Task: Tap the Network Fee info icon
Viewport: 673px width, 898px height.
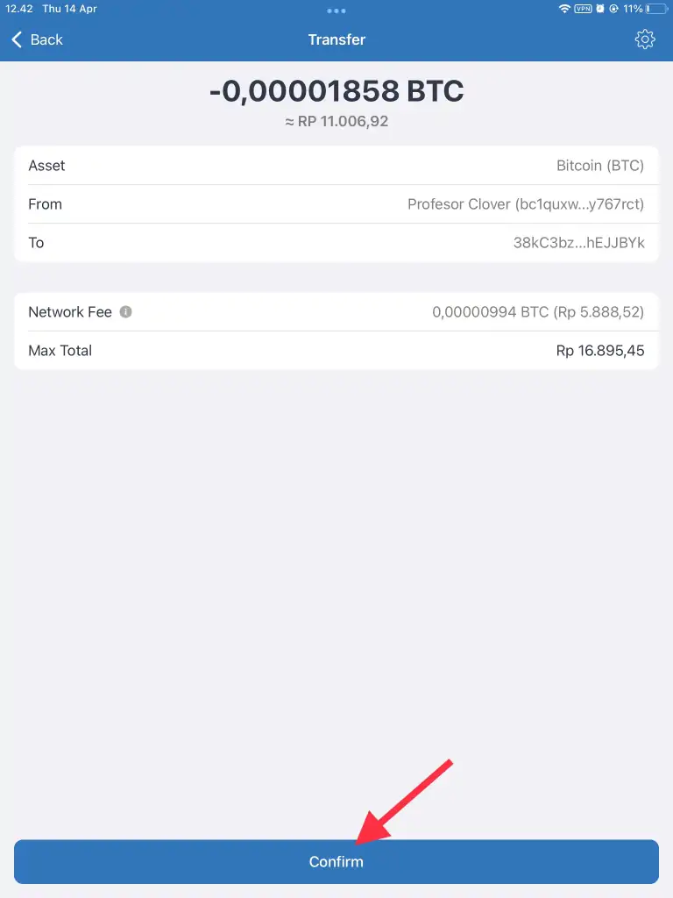Action: (x=125, y=311)
